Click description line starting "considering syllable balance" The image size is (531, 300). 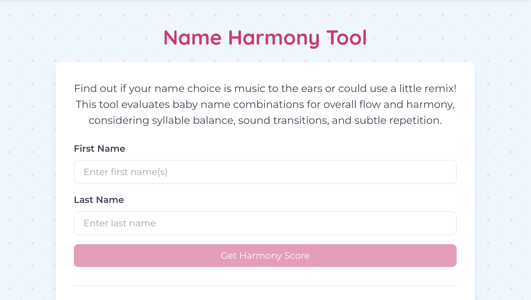[265, 120]
